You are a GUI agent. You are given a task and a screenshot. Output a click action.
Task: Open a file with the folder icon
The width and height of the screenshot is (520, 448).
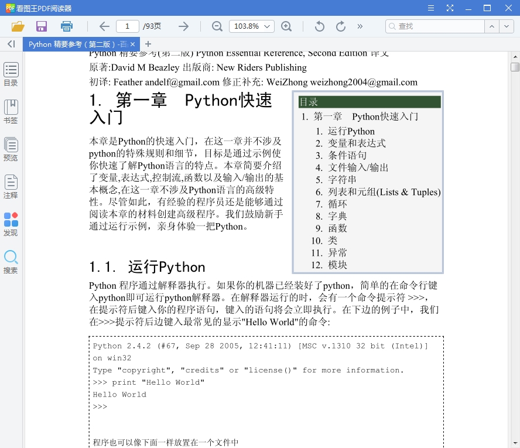click(18, 26)
